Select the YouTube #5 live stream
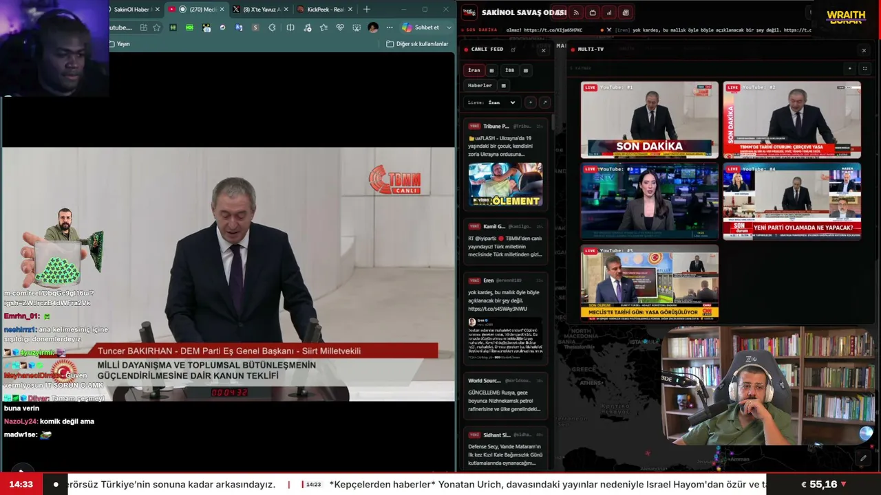The image size is (881, 495). pos(650,283)
